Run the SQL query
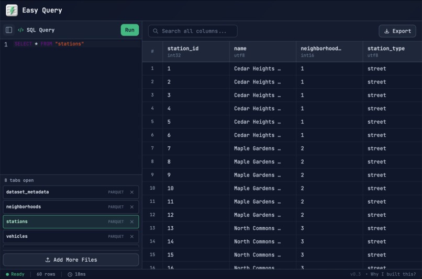The height and width of the screenshot is (279, 422). point(130,30)
